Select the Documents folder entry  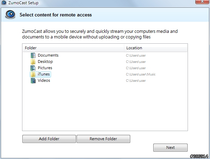48,55
